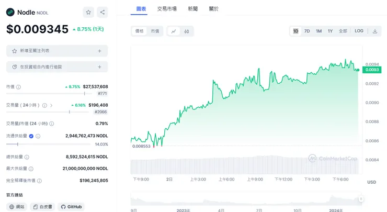Click GitHub logo icon
387x212 pixels.
63,207
